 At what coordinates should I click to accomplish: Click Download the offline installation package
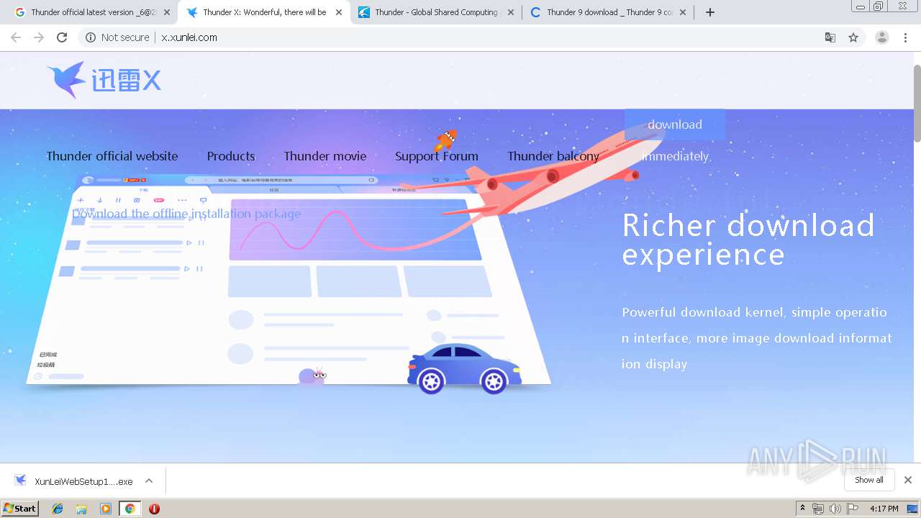click(186, 214)
